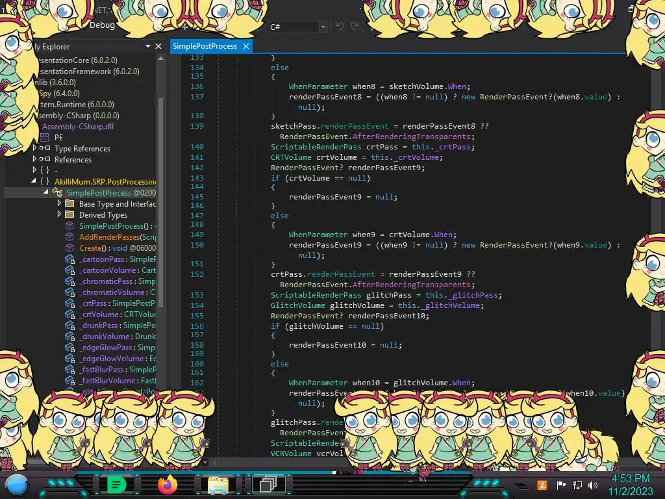Click the Base Type and Interfaces folder icon
The image size is (665, 499).
(69, 203)
